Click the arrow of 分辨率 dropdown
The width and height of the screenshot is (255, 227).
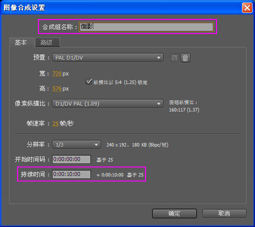(x=96, y=144)
